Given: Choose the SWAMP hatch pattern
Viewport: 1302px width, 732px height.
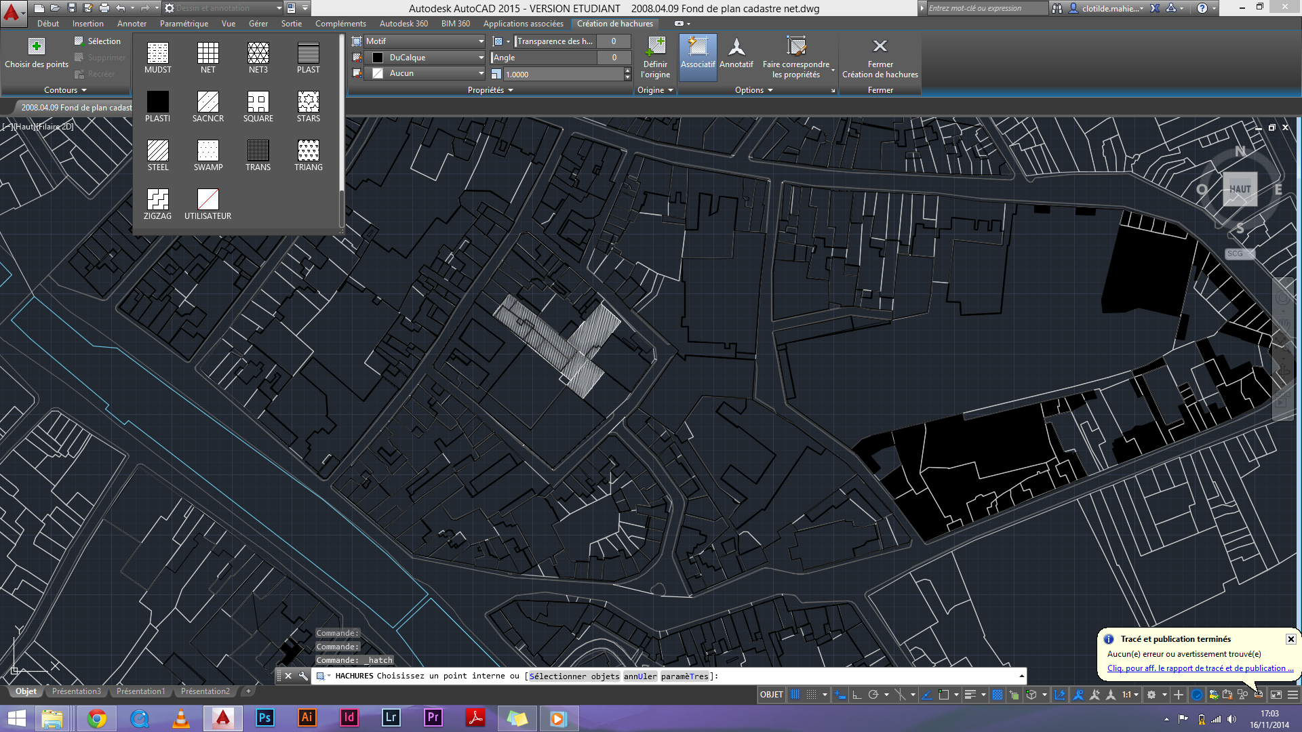Looking at the screenshot, I should (208, 156).
